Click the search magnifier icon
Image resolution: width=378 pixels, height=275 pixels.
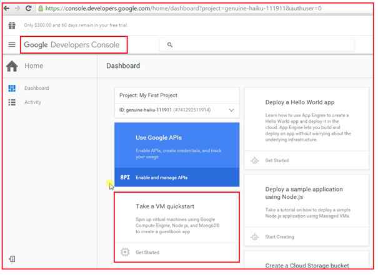click(x=170, y=45)
